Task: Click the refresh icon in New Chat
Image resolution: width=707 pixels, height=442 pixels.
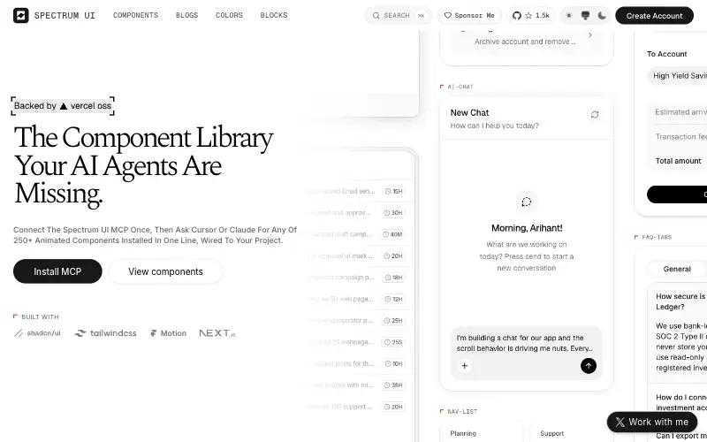Action: point(595,115)
